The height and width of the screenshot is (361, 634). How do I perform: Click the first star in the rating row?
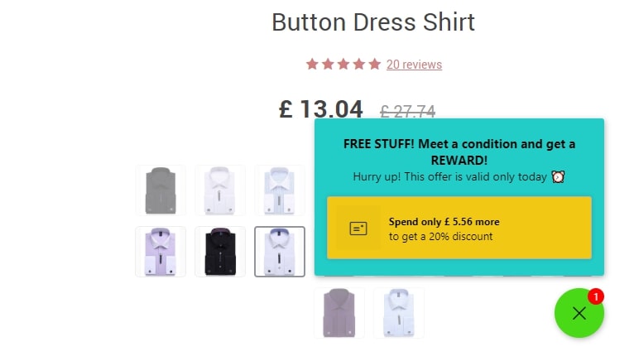pyautogui.click(x=312, y=64)
